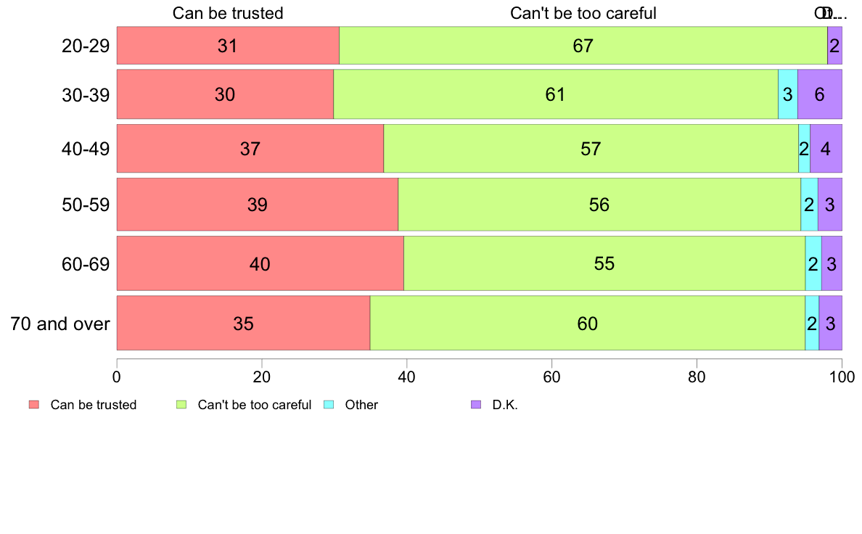Click the purple segment in the 40-49 row

click(826, 149)
